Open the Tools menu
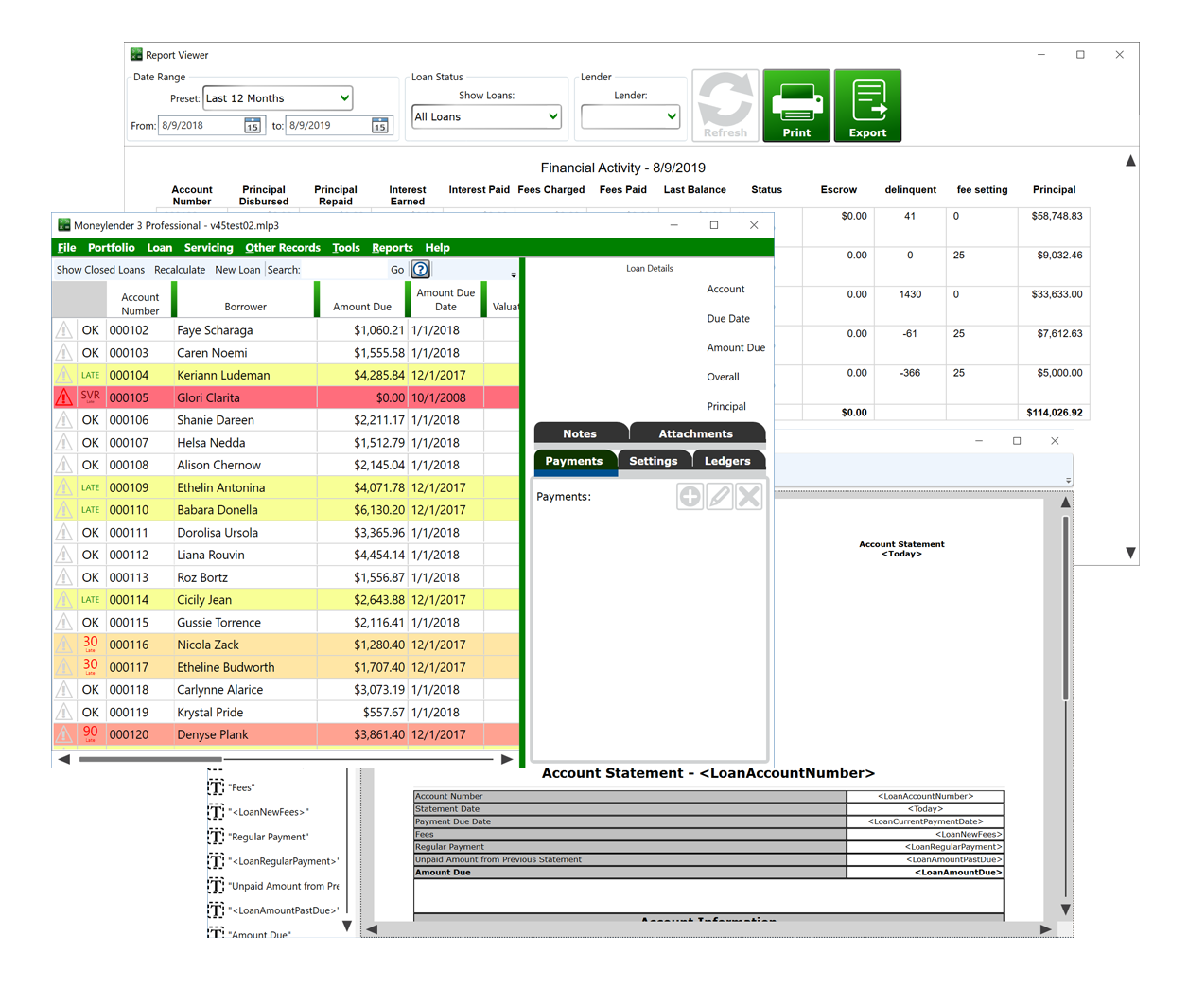 point(345,248)
